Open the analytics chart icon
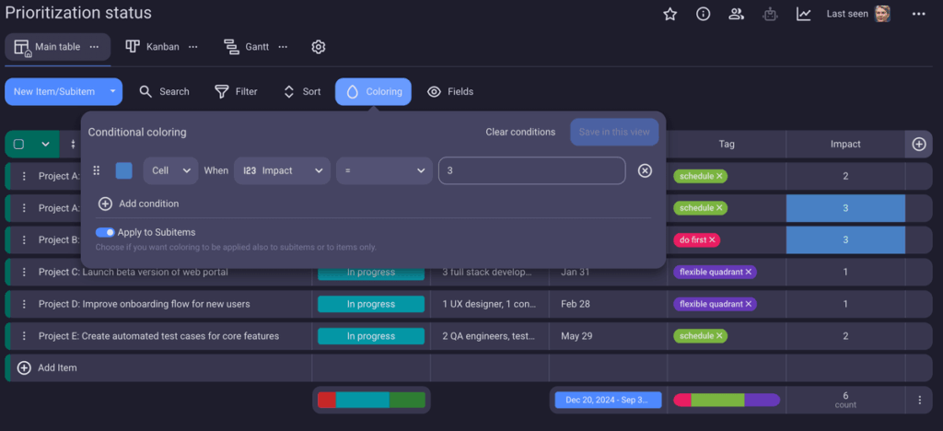Viewport: 943px width, 431px height. coord(803,14)
